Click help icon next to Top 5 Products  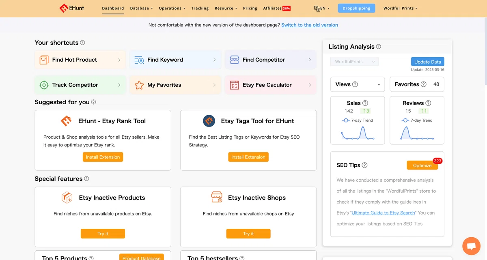pyautogui.click(x=91, y=258)
